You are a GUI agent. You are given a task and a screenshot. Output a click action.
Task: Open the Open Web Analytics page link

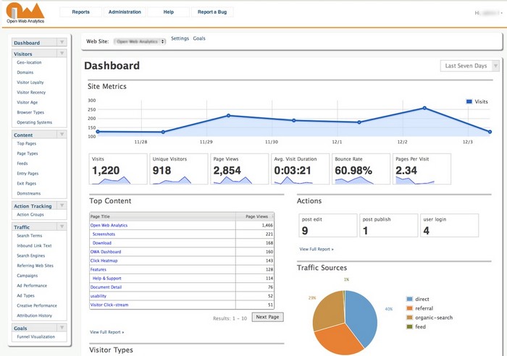click(x=109, y=225)
